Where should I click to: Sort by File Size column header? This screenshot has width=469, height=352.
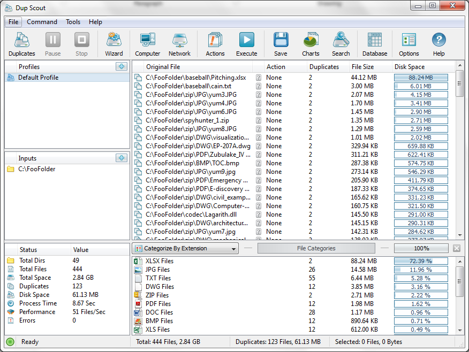pos(370,67)
